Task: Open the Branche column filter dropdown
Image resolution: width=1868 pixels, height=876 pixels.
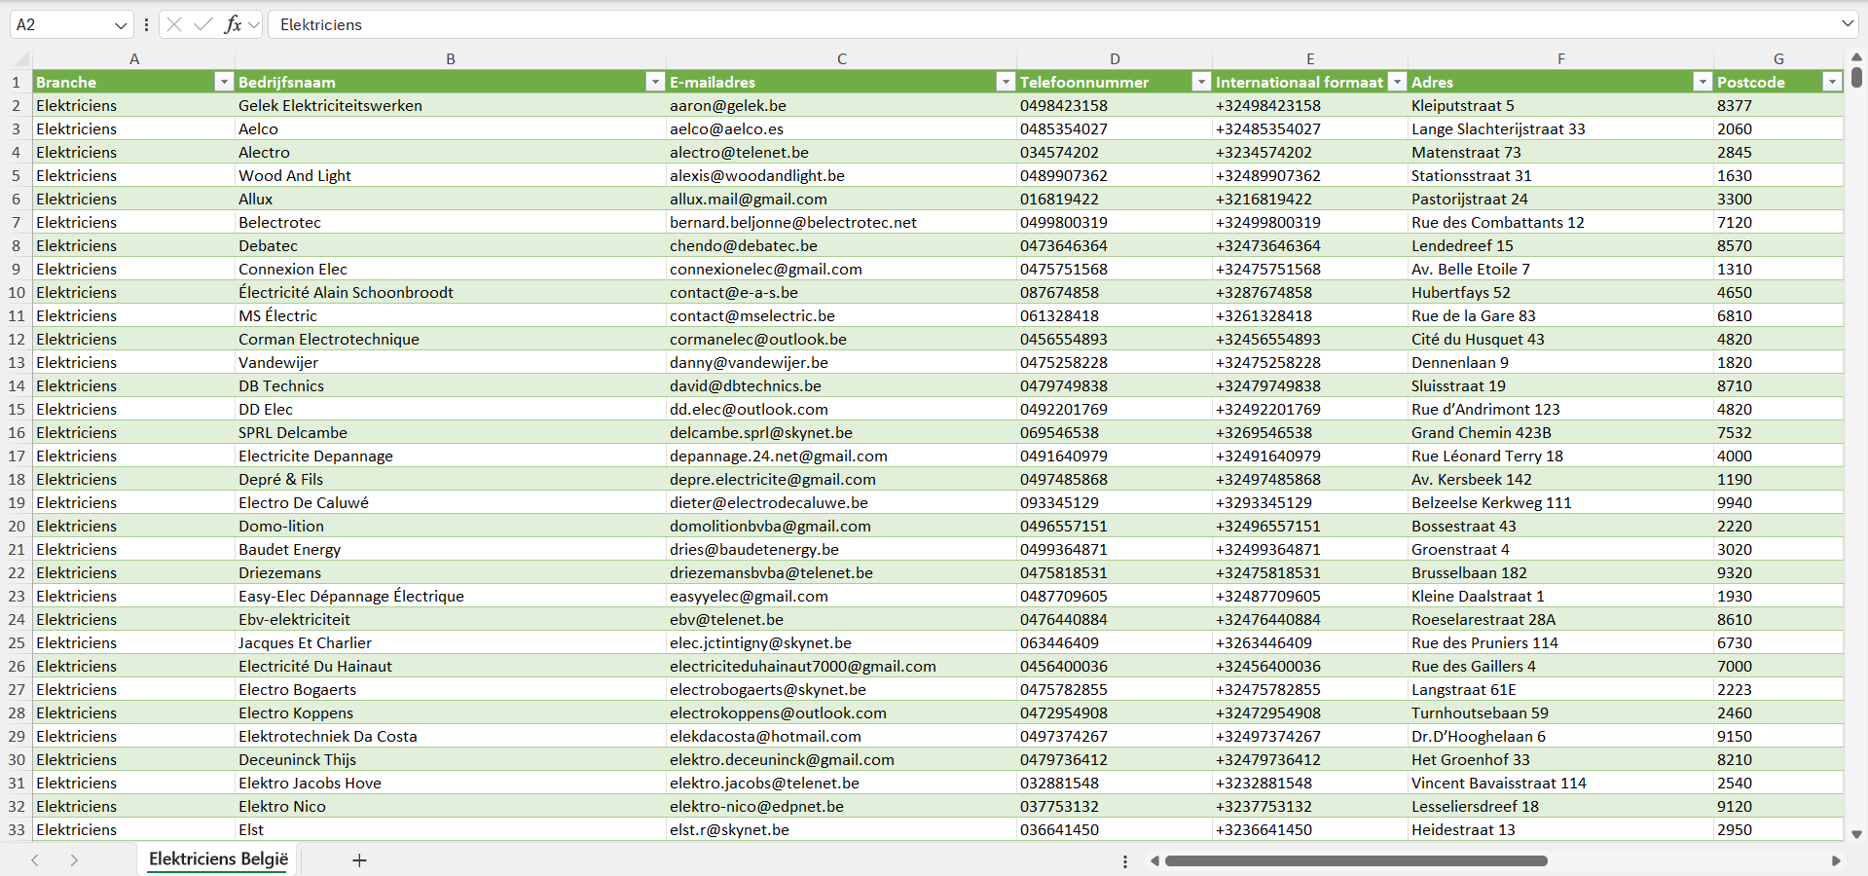Action: 224,82
